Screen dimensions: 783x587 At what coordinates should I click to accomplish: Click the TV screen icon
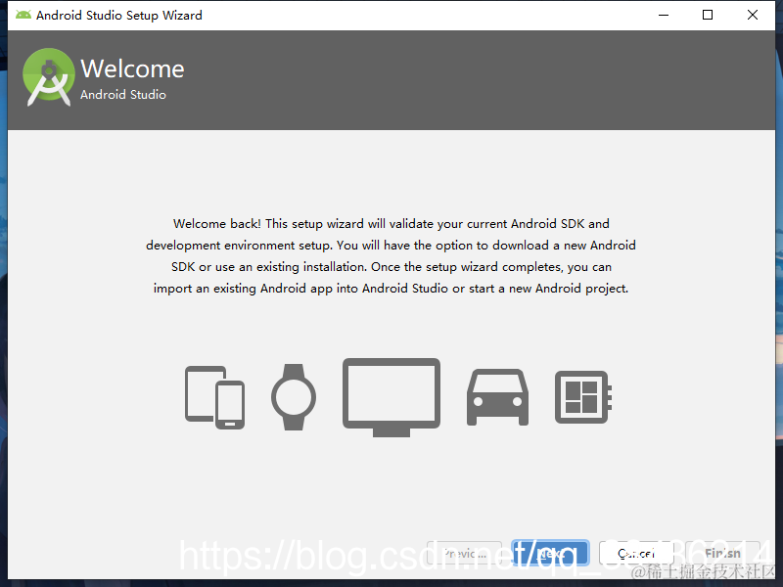pos(391,397)
